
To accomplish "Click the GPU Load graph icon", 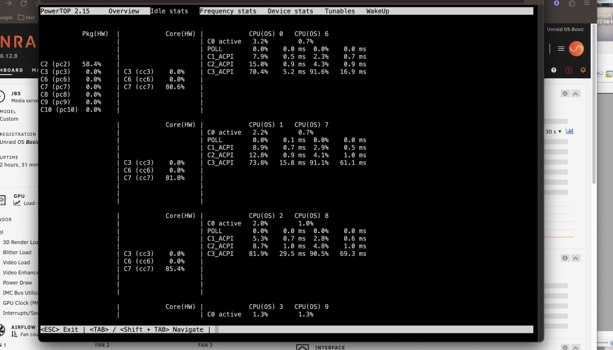I will tap(17, 203).
